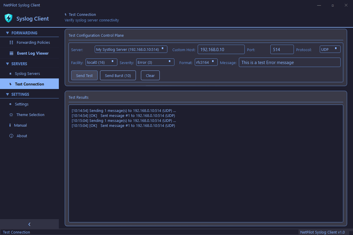Collapse the SERVERS section
Screen dimensions: 353x235
(x=8, y=64)
